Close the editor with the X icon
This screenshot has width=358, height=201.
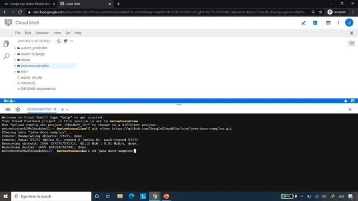coord(351,33)
